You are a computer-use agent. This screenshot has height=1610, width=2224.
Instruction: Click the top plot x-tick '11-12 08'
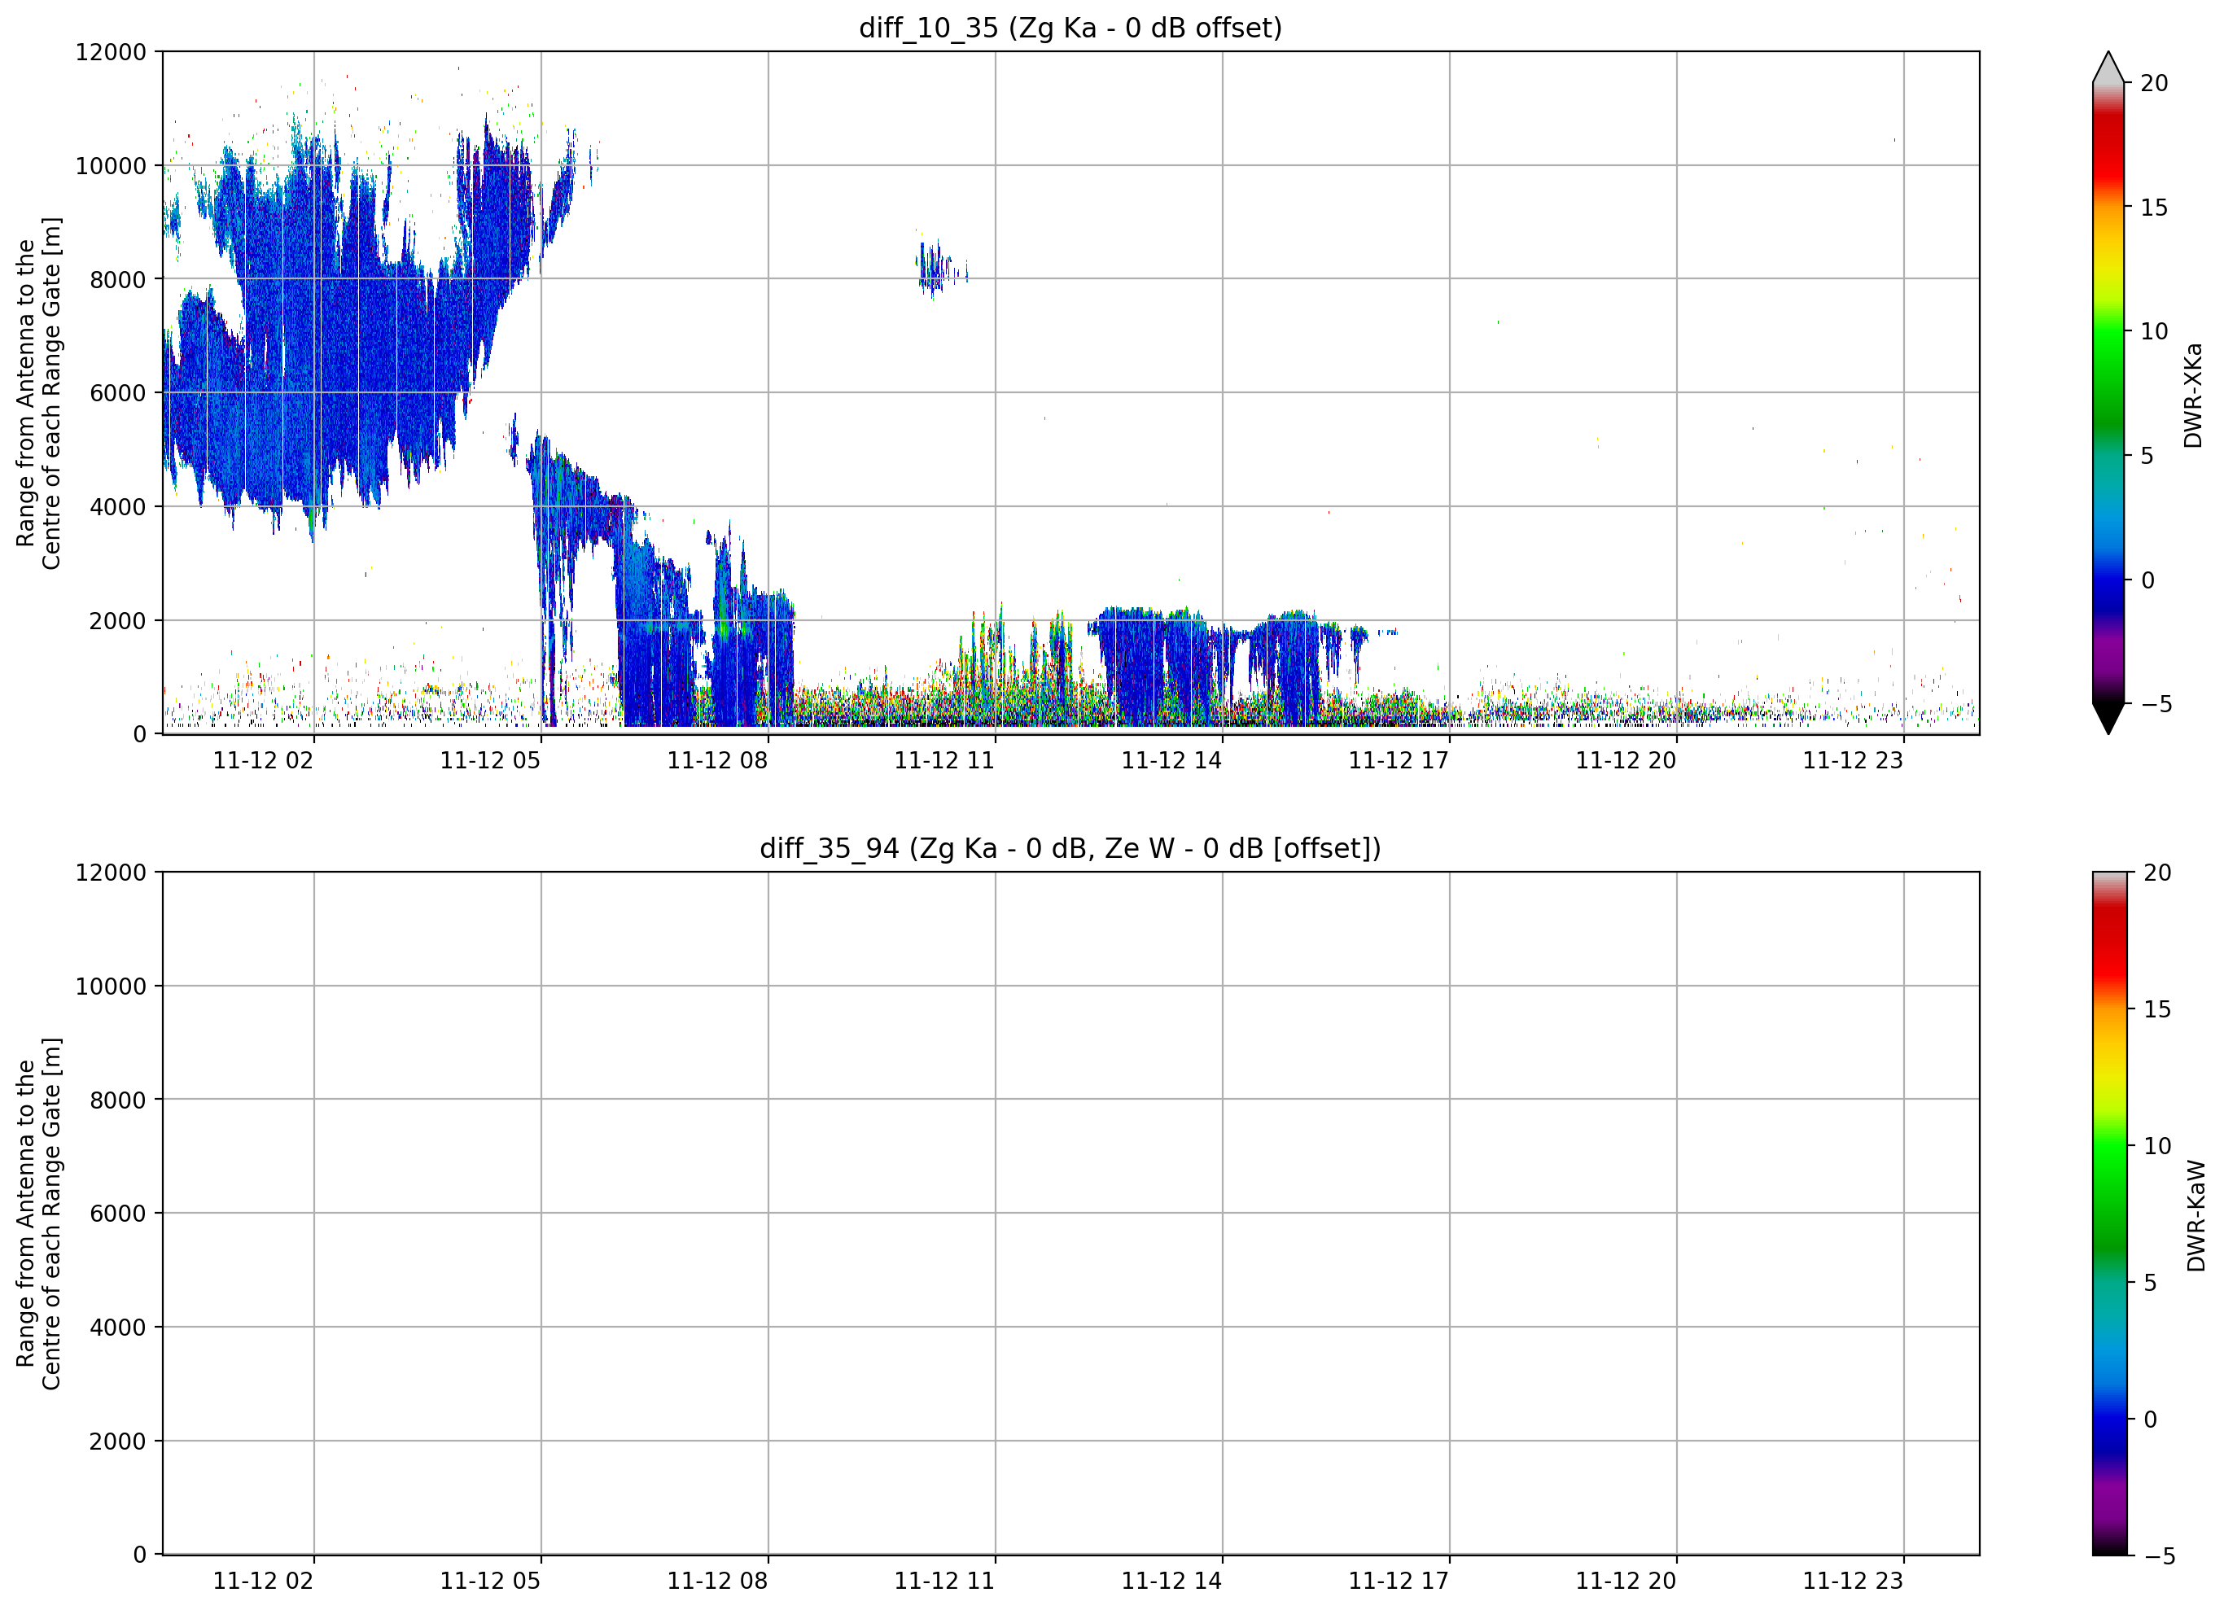point(717,761)
